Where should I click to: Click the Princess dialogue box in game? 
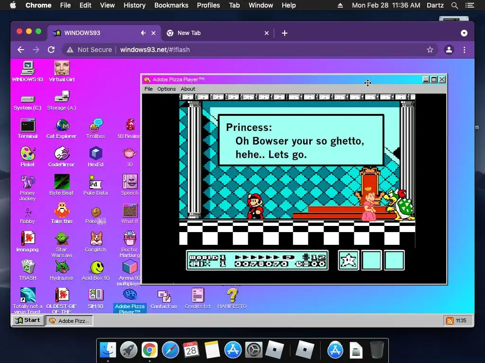tap(301, 140)
